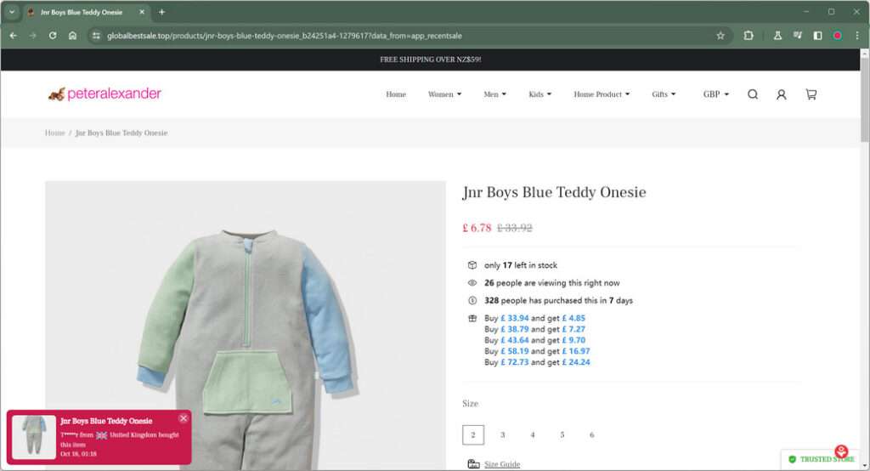870x471 pixels.
Task: Open a new browser tab
Action: (161, 12)
